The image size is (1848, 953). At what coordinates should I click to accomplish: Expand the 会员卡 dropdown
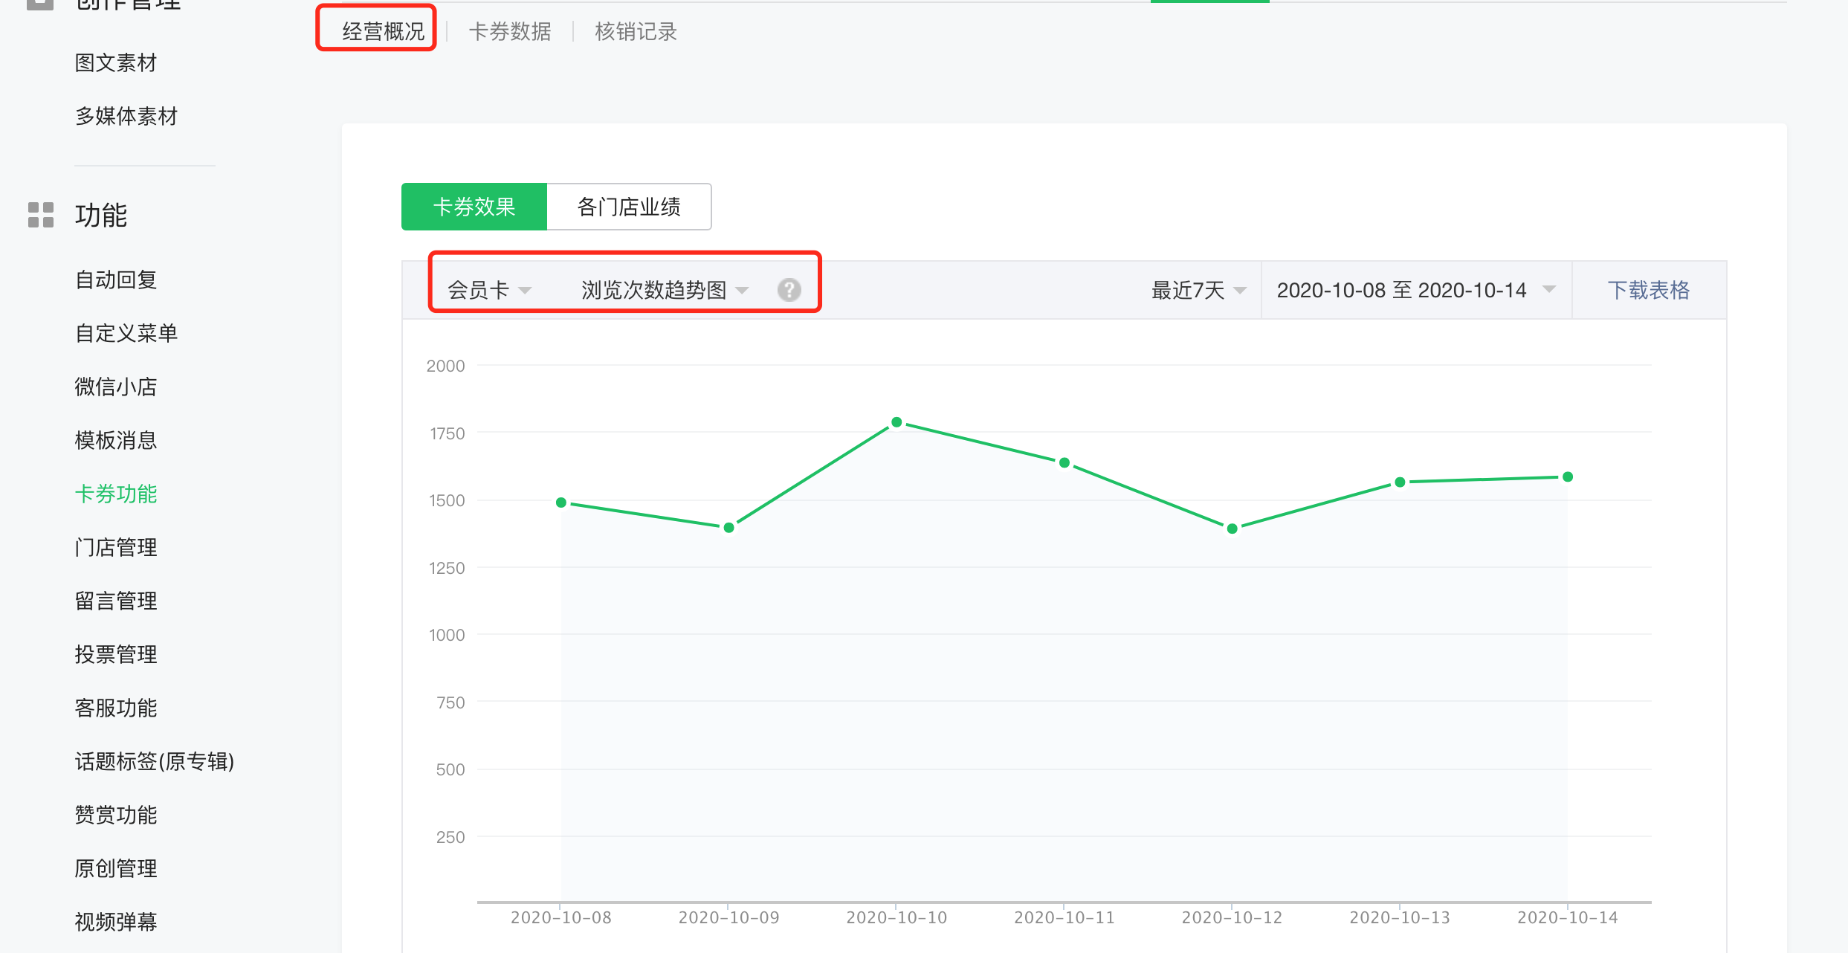(x=489, y=290)
